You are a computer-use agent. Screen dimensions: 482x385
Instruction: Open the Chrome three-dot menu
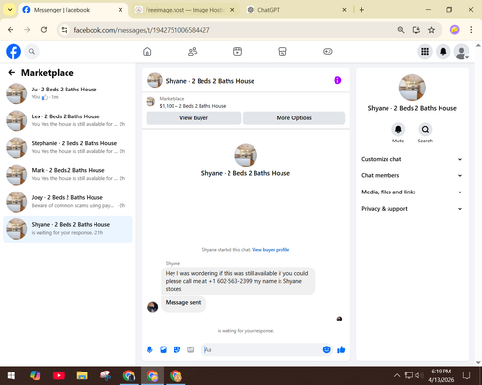[x=471, y=30]
